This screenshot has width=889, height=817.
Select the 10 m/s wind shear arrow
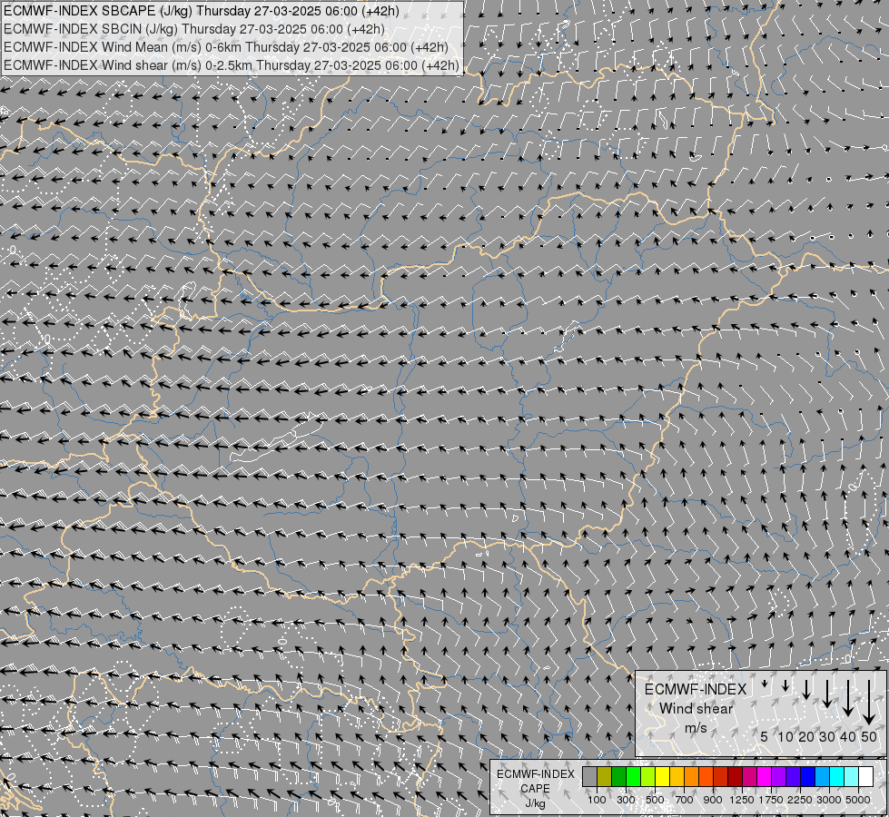[785, 685]
